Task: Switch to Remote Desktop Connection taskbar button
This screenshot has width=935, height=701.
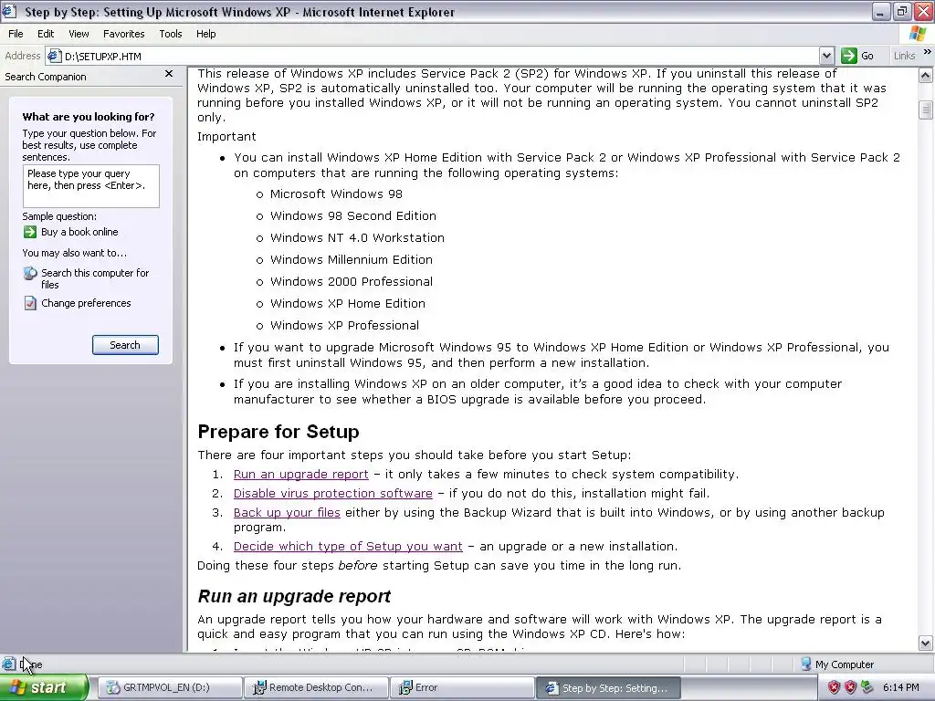Action: point(317,687)
